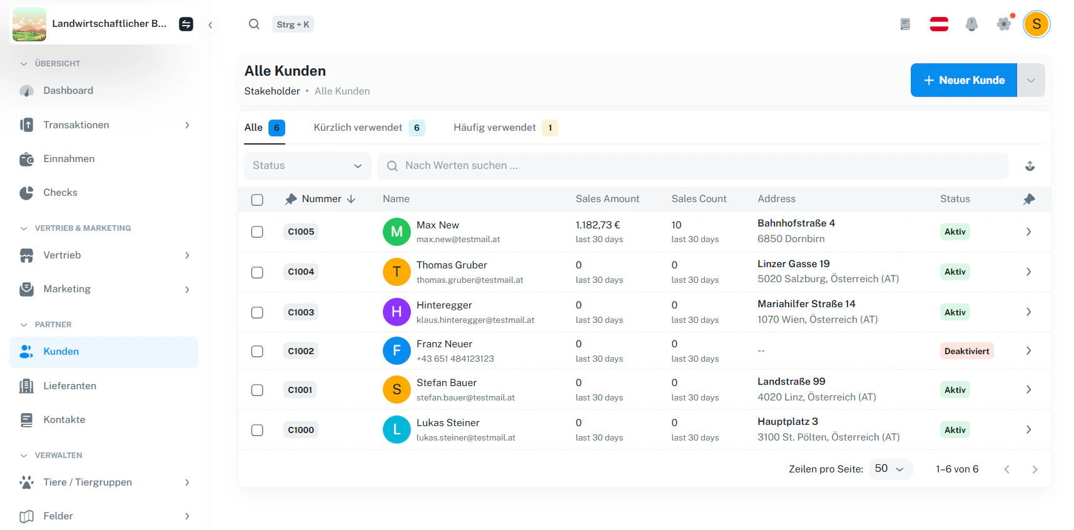Expand Marketing submenu
Image resolution: width=1074 pixels, height=530 pixels.
click(x=187, y=289)
